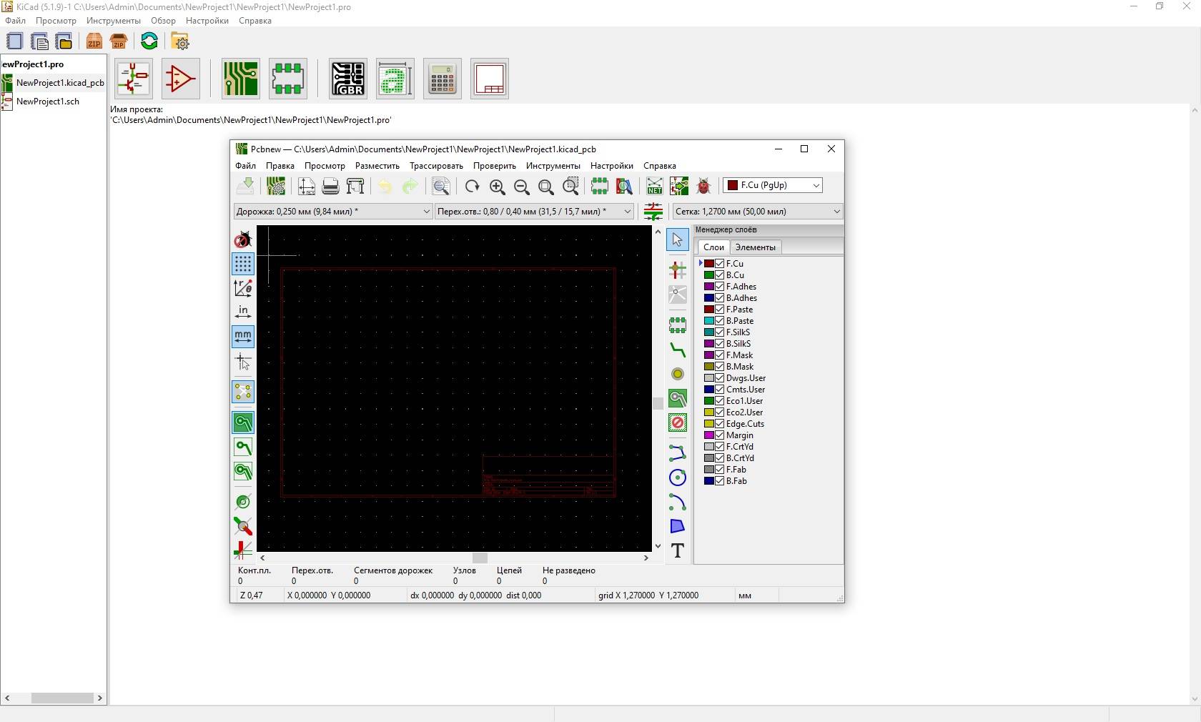Image resolution: width=1201 pixels, height=722 pixels.
Task: Open find tool in Pcbnew toolbar
Action: click(441, 187)
